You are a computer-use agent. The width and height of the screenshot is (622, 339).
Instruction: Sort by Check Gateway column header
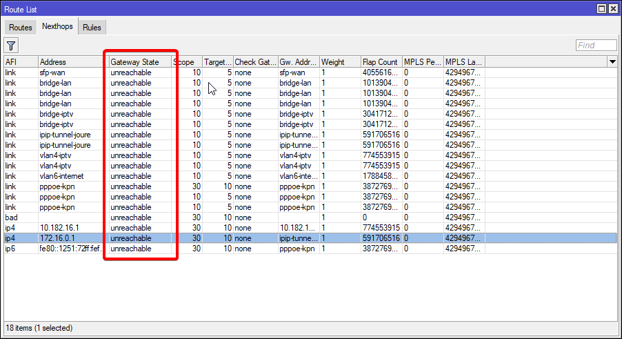click(x=255, y=62)
